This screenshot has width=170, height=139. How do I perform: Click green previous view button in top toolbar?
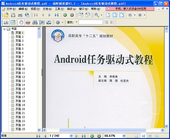pyautogui.click(x=65, y=15)
